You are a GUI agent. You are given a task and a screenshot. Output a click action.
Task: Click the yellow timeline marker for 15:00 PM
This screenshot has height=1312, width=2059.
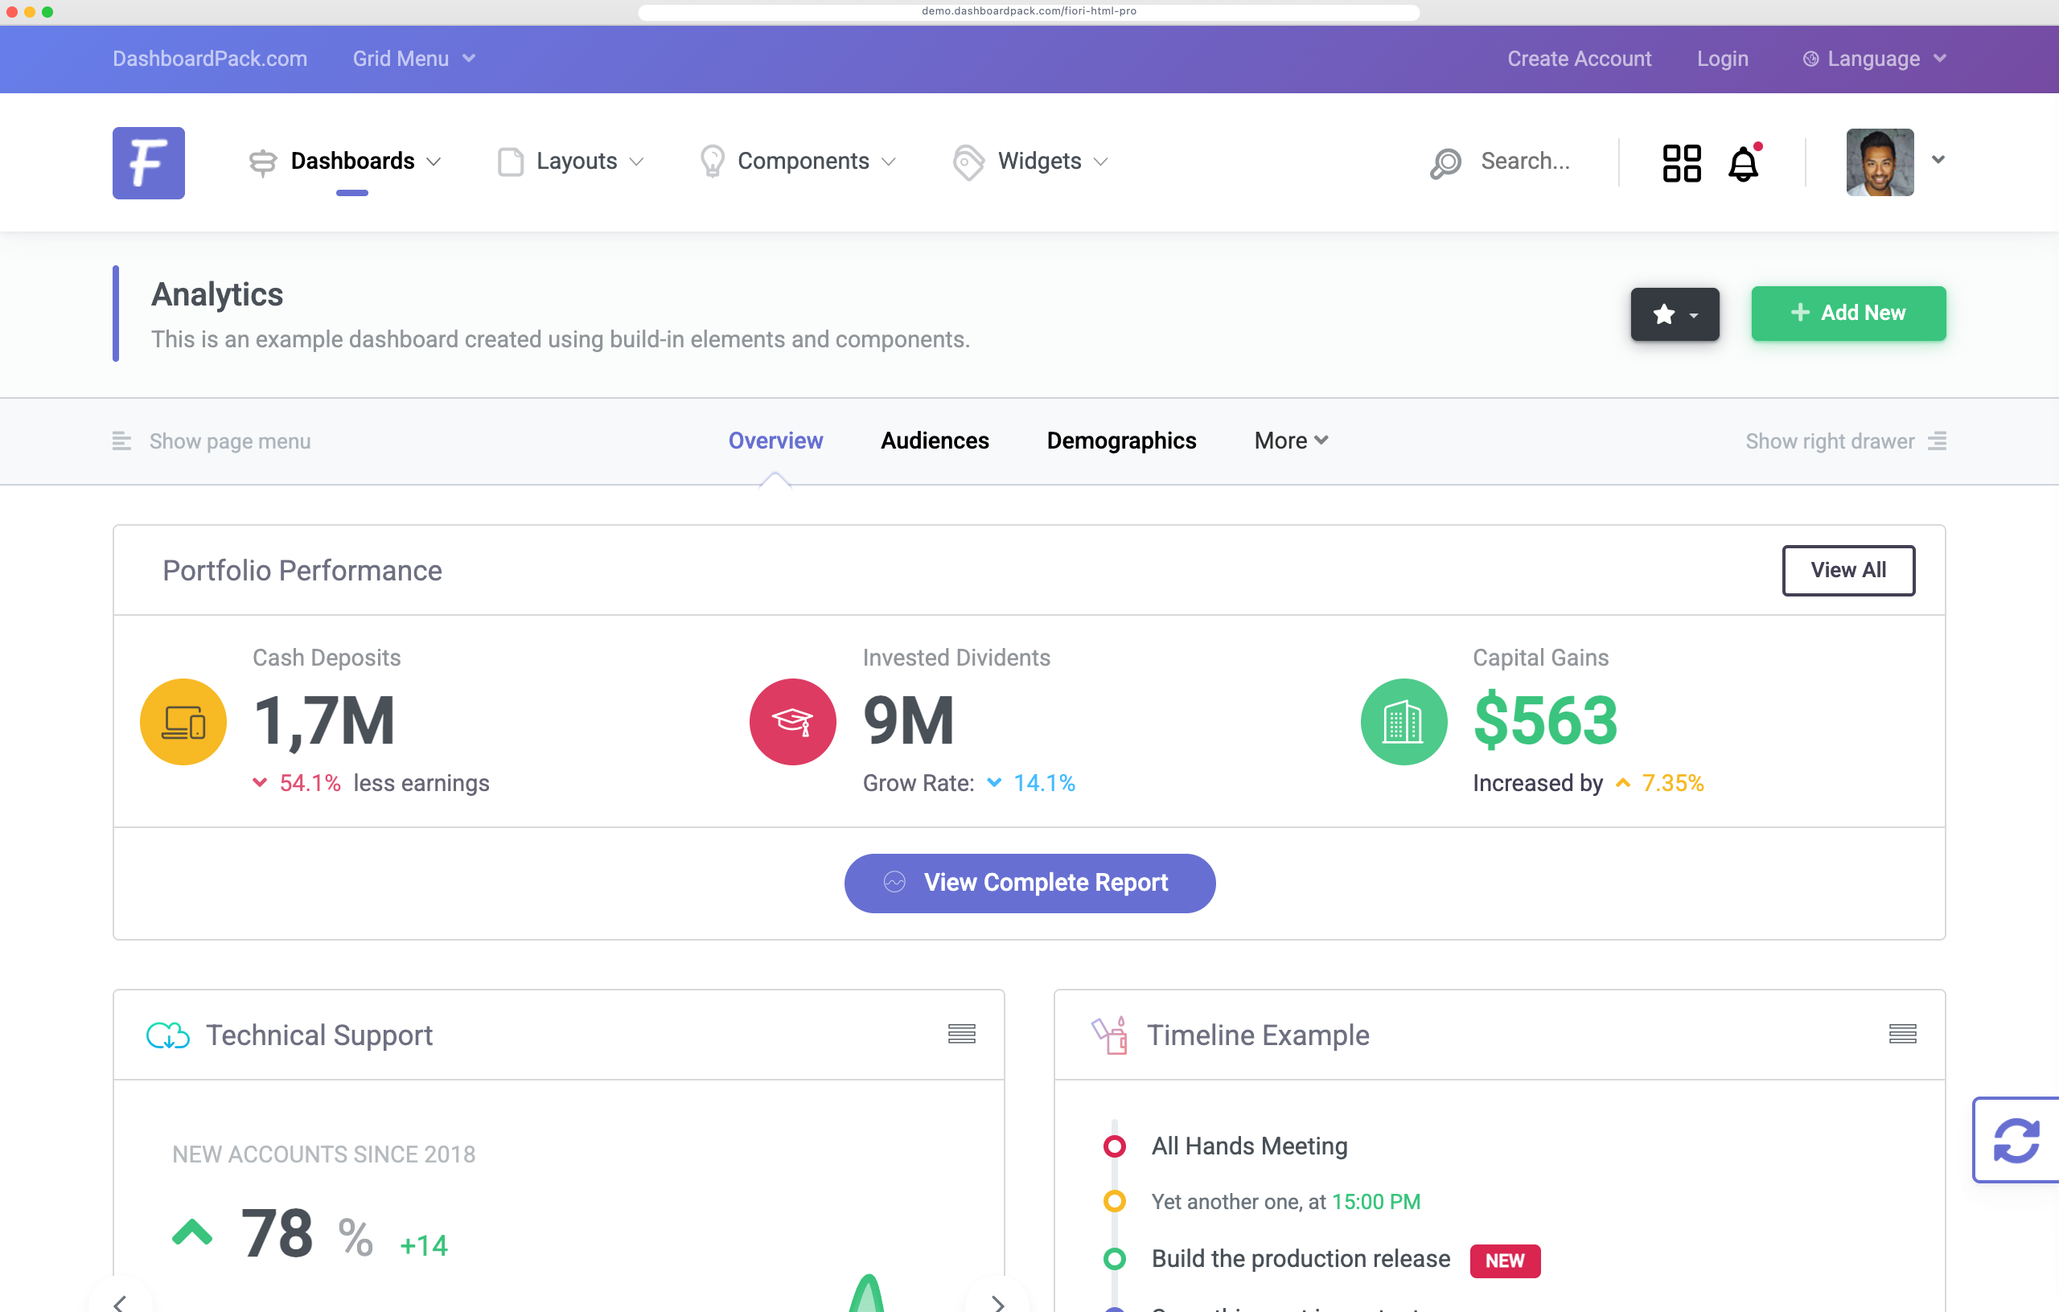(1114, 1202)
